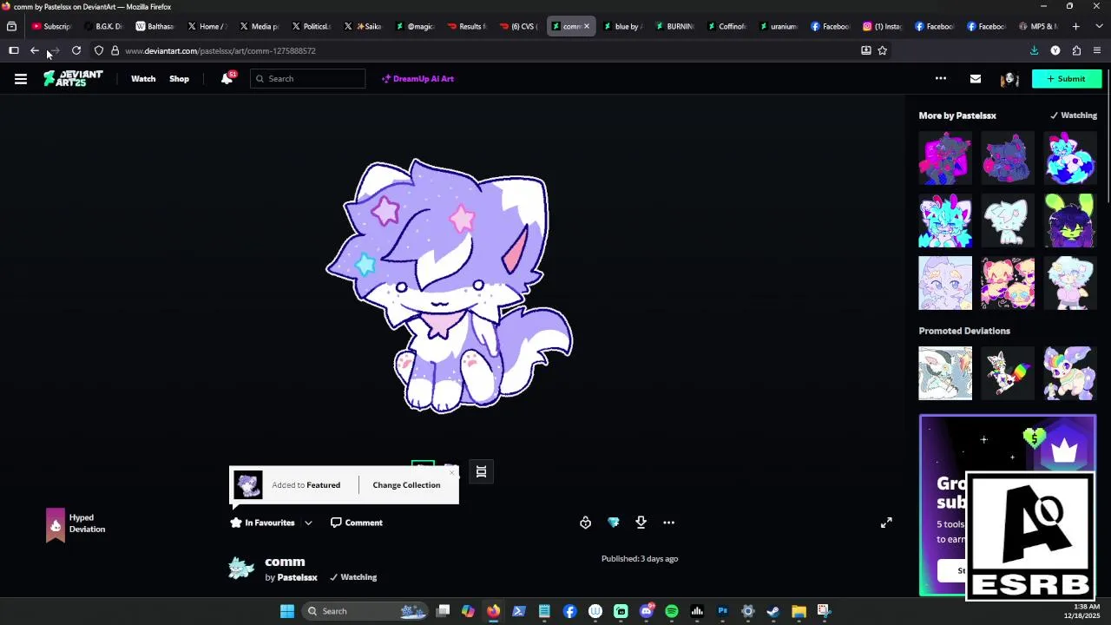The width and height of the screenshot is (1111, 625).
Task: Click the More by Pastelssx heading
Action: tap(957, 115)
